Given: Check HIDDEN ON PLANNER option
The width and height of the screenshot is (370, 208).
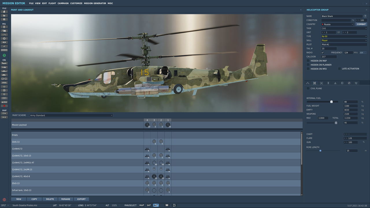Looking at the screenshot, I should pos(308,65).
